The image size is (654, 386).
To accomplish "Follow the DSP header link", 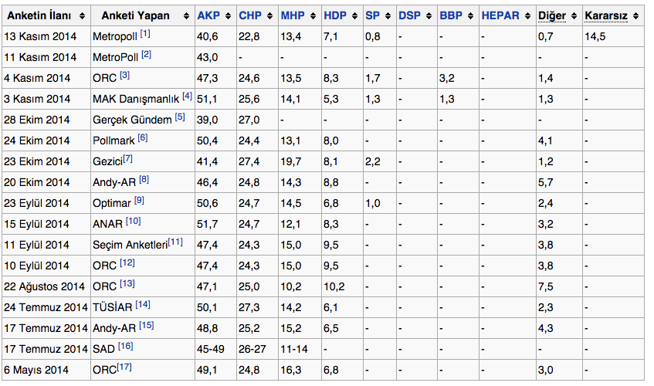I will (409, 15).
